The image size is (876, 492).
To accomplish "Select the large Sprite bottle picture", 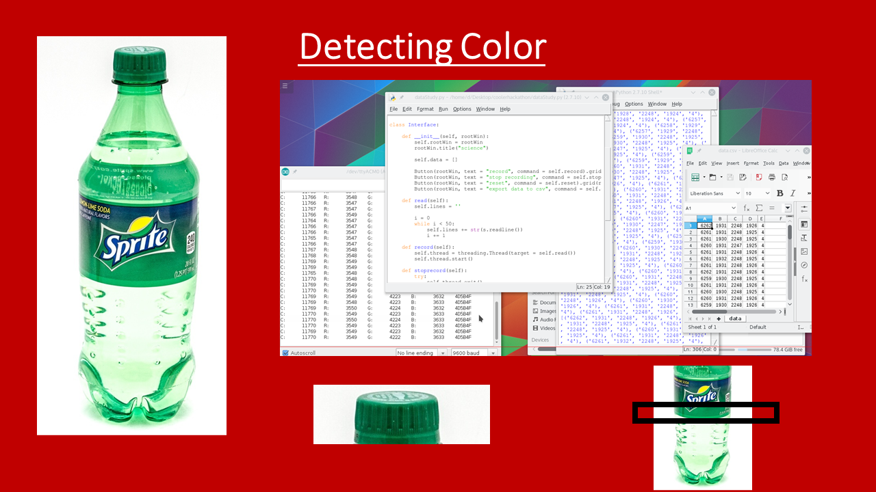I will [131, 236].
